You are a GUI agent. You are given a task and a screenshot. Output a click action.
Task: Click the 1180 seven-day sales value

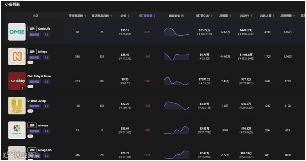[x=147, y=130]
